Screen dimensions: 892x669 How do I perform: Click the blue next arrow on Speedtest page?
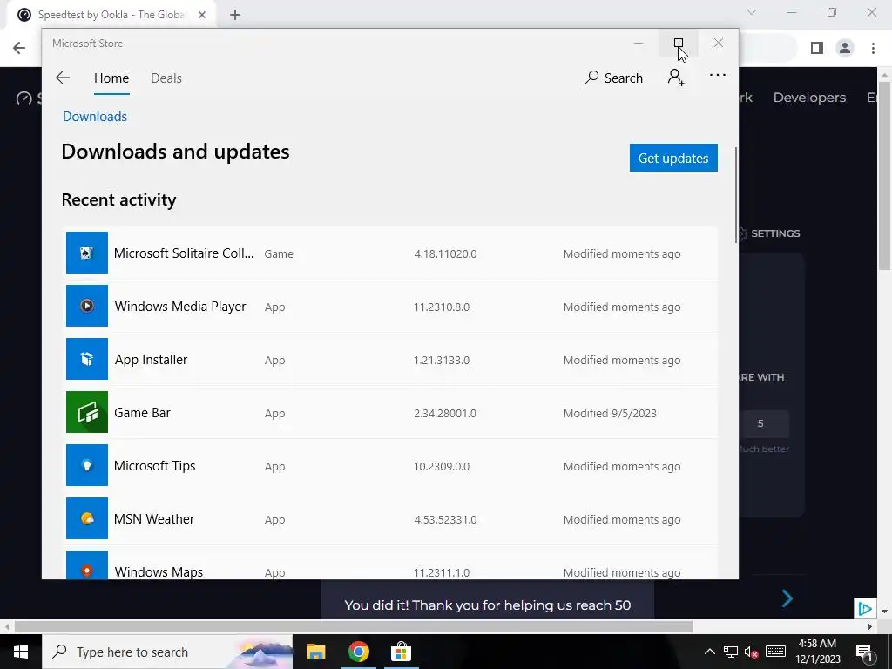point(787,598)
